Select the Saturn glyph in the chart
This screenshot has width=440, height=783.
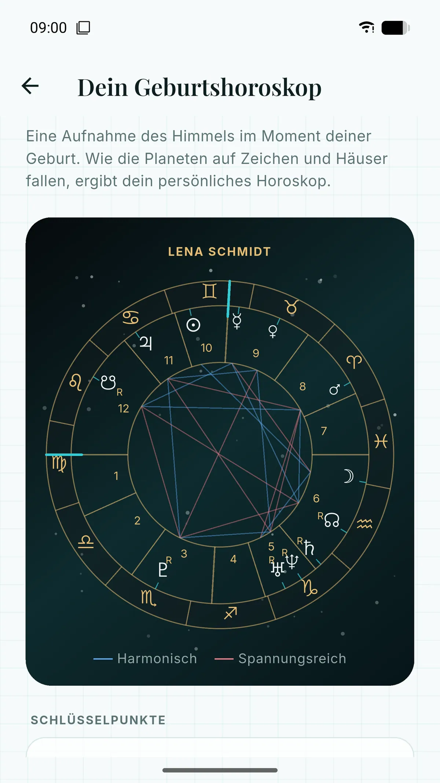[309, 548]
